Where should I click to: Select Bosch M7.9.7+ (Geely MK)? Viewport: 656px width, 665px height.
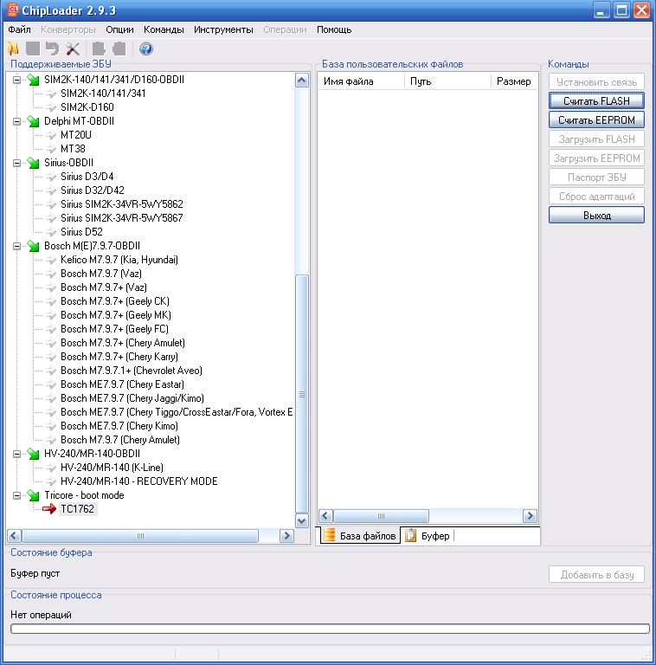coord(116,315)
